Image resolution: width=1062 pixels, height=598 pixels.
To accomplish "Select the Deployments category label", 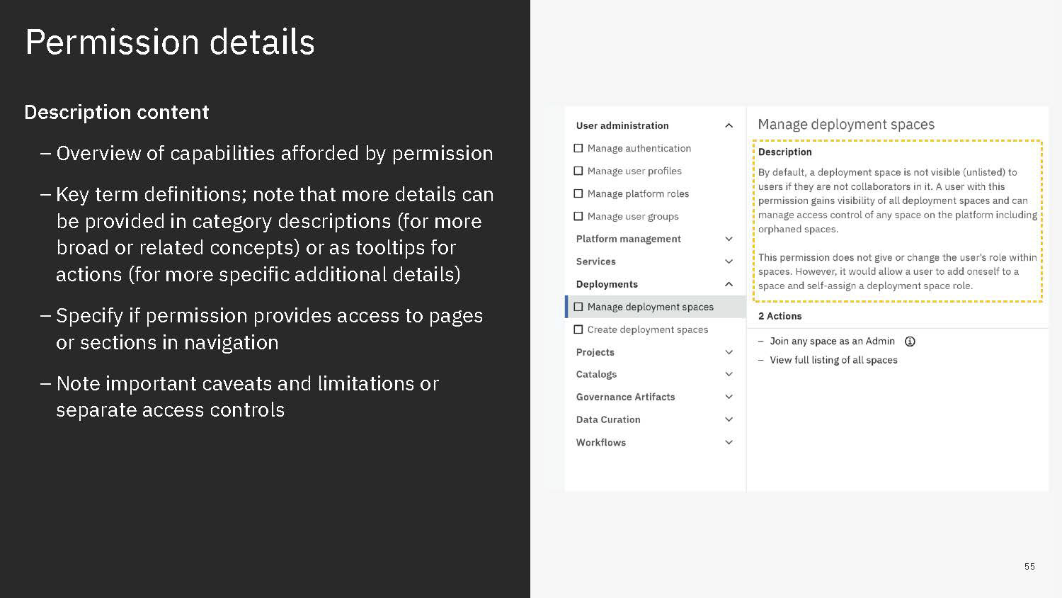I will 607,284.
